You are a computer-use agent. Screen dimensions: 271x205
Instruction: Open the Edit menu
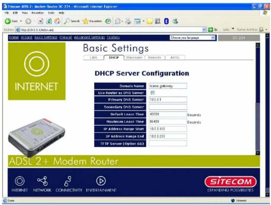coord(15,13)
